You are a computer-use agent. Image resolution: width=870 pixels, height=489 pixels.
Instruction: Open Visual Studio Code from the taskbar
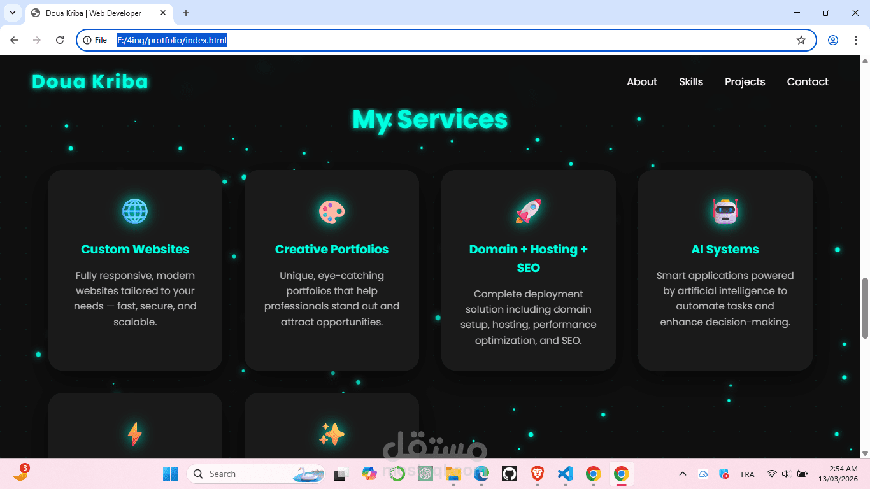[x=566, y=474]
